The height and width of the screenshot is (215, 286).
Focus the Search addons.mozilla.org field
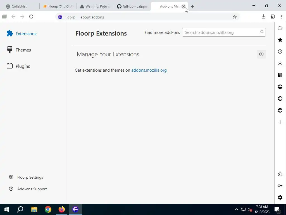point(224,32)
